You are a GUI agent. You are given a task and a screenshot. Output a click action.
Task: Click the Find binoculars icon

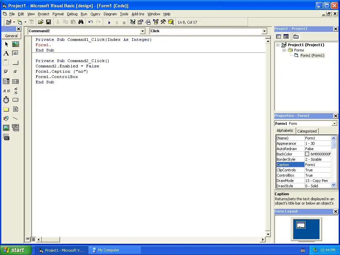click(x=81, y=22)
